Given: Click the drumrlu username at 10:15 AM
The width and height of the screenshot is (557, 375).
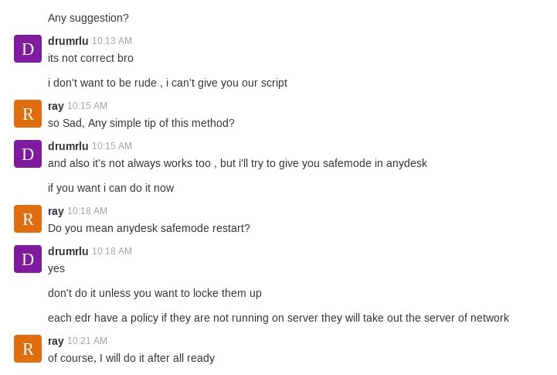Looking at the screenshot, I should coord(68,146).
